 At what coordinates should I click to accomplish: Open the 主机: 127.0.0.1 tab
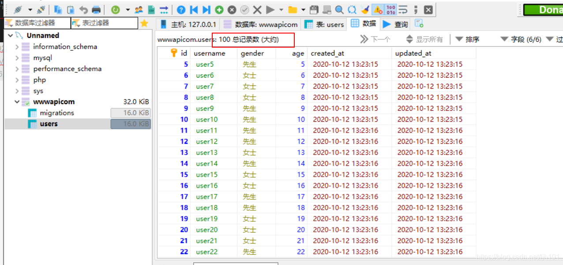click(188, 24)
